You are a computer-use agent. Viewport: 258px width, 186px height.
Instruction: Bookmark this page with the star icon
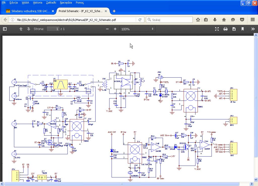(x=198, y=20)
